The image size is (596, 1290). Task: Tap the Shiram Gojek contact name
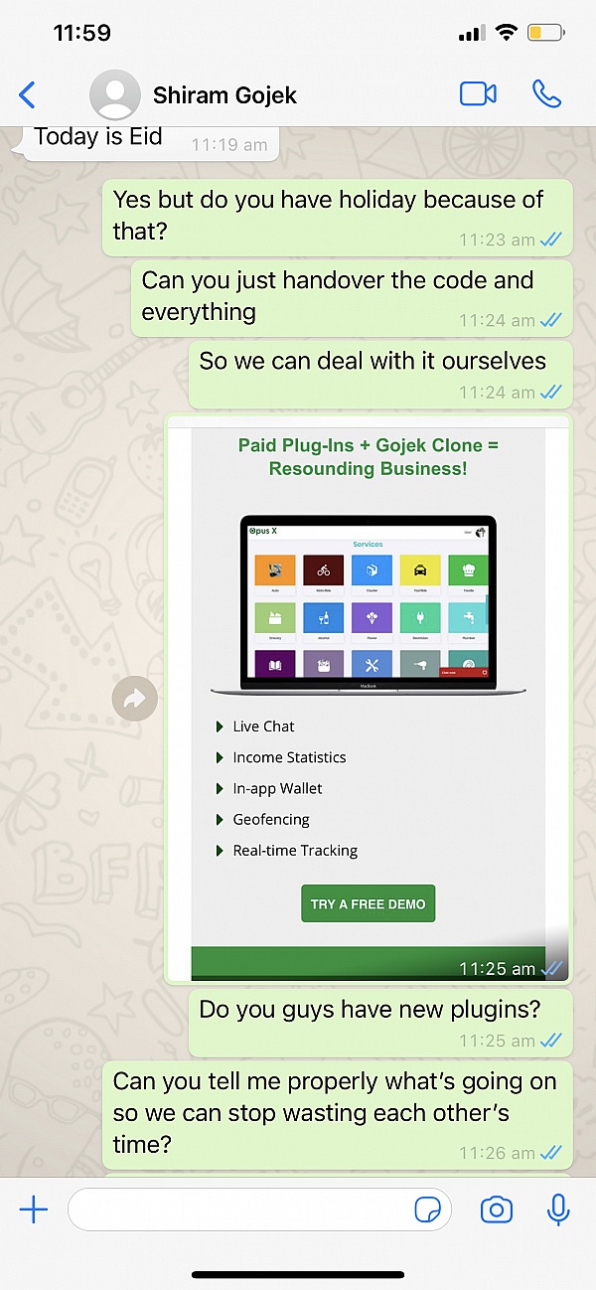224,95
